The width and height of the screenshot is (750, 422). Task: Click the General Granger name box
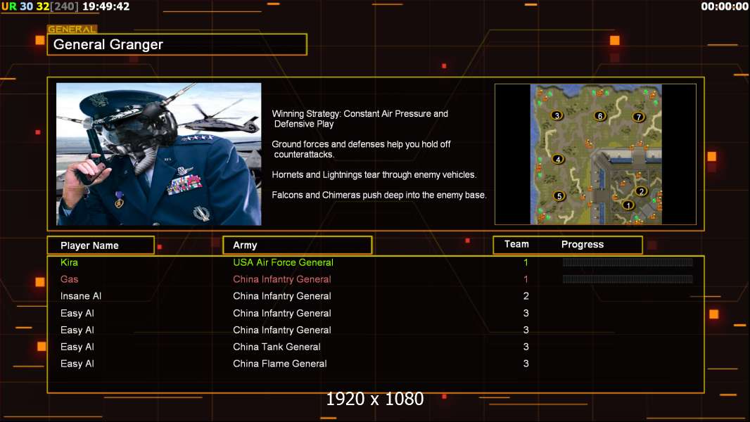pyautogui.click(x=177, y=44)
